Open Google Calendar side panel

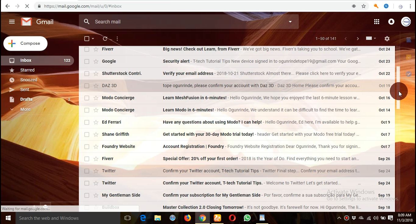coord(408,40)
